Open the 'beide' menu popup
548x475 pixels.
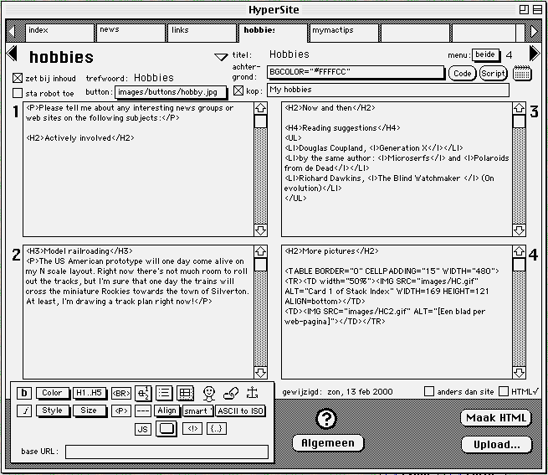click(x=486, y=55)
